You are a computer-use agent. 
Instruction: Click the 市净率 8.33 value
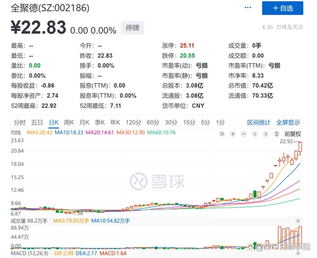(258, 76)
